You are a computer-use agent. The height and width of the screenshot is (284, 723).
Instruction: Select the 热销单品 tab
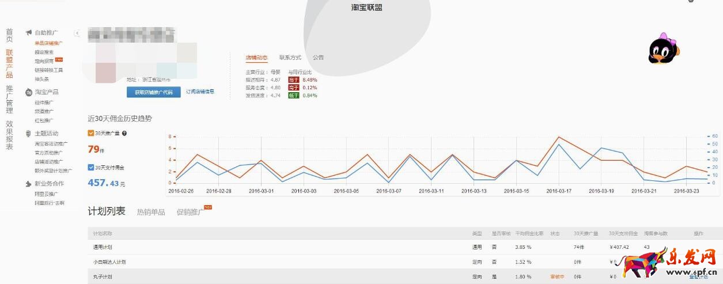pyautogui.click(x=150, y=212)
